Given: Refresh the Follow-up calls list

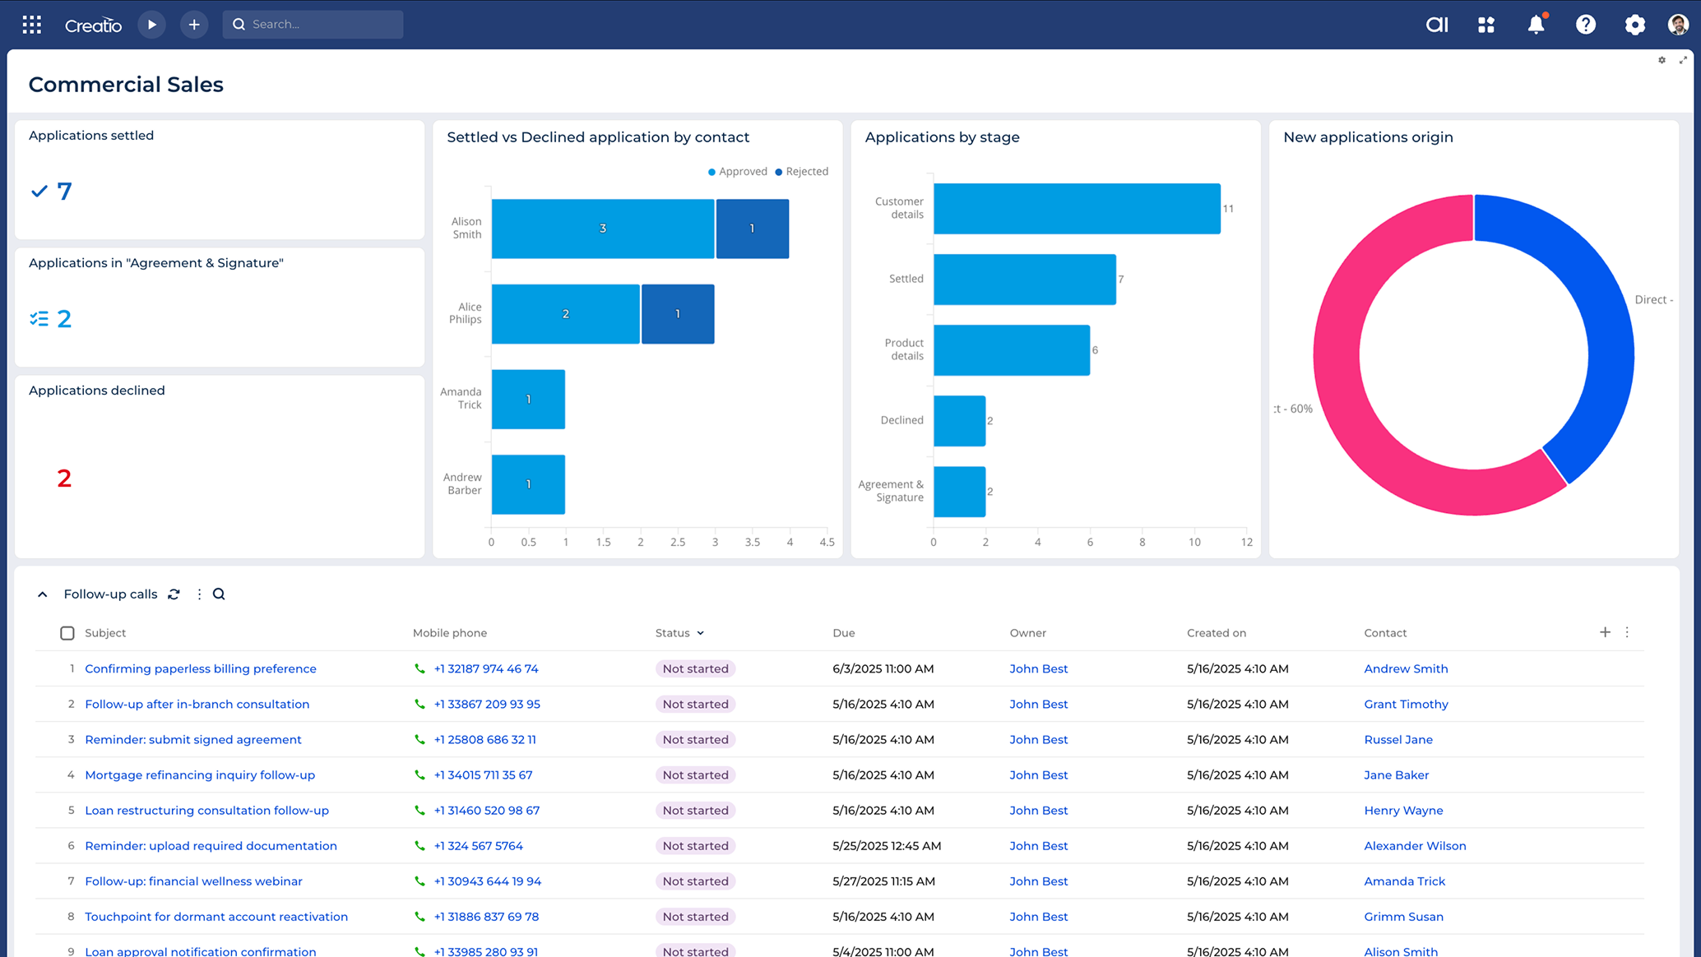Looking at the screenshot, I should 174,594.
